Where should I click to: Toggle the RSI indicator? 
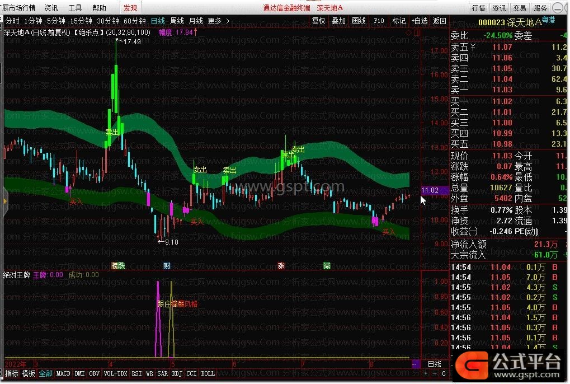pyautogui.click(x=136, y=373)
